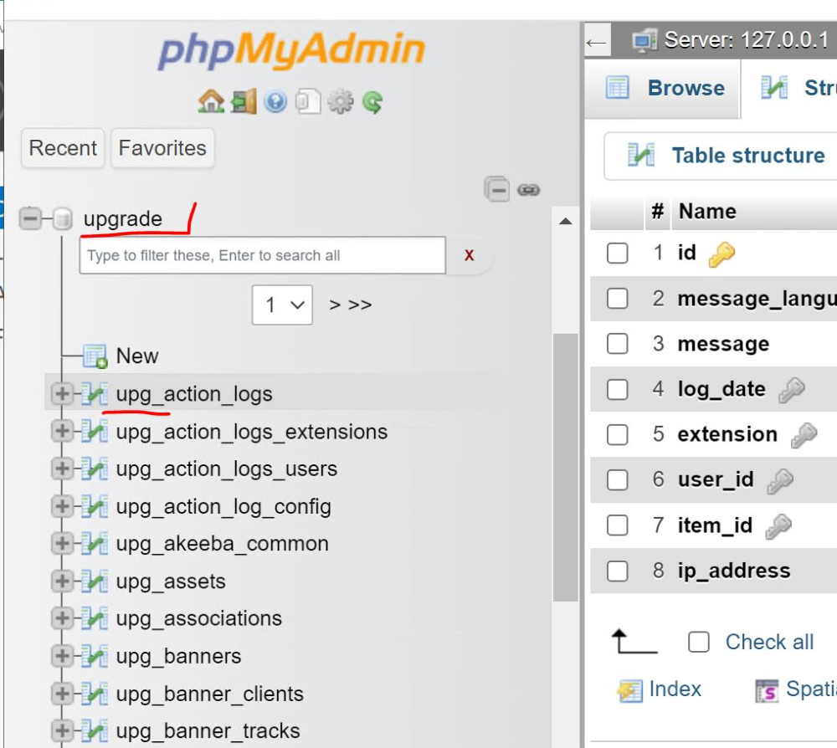Expand the upg_action_logs_extensions tree node
The height and width of the screenshot is (748, 837).
click(x=62, y=432)
